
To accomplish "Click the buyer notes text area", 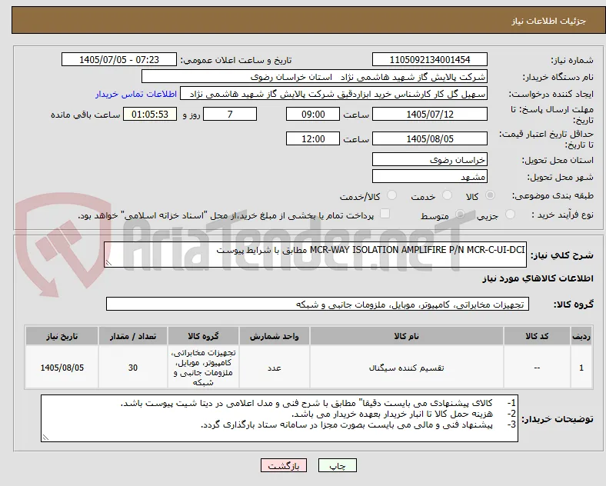I will 279,418.
